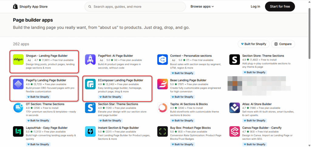The image size is (311, 147).
Task: Click the Atlas AI Store Builder icon
Action: click(235, 107)
